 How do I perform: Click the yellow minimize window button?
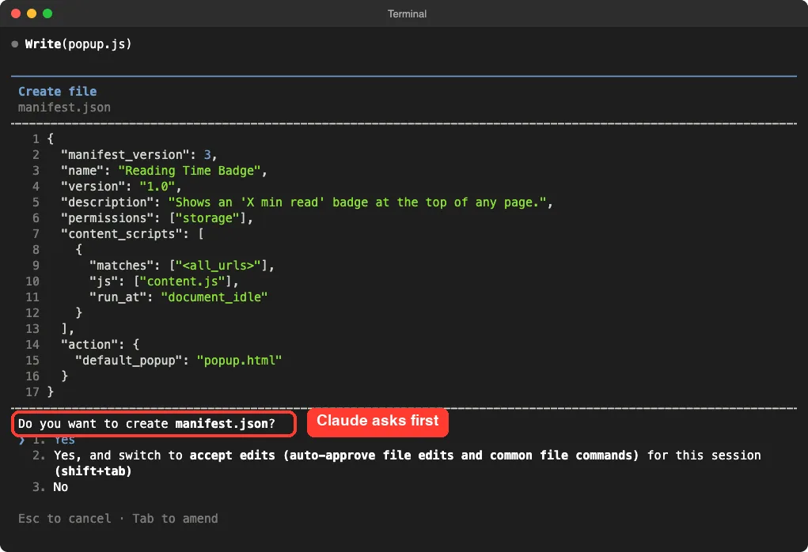tap(32, 14)
